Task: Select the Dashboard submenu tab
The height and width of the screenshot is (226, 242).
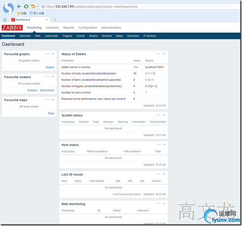Action: point(8,36)
